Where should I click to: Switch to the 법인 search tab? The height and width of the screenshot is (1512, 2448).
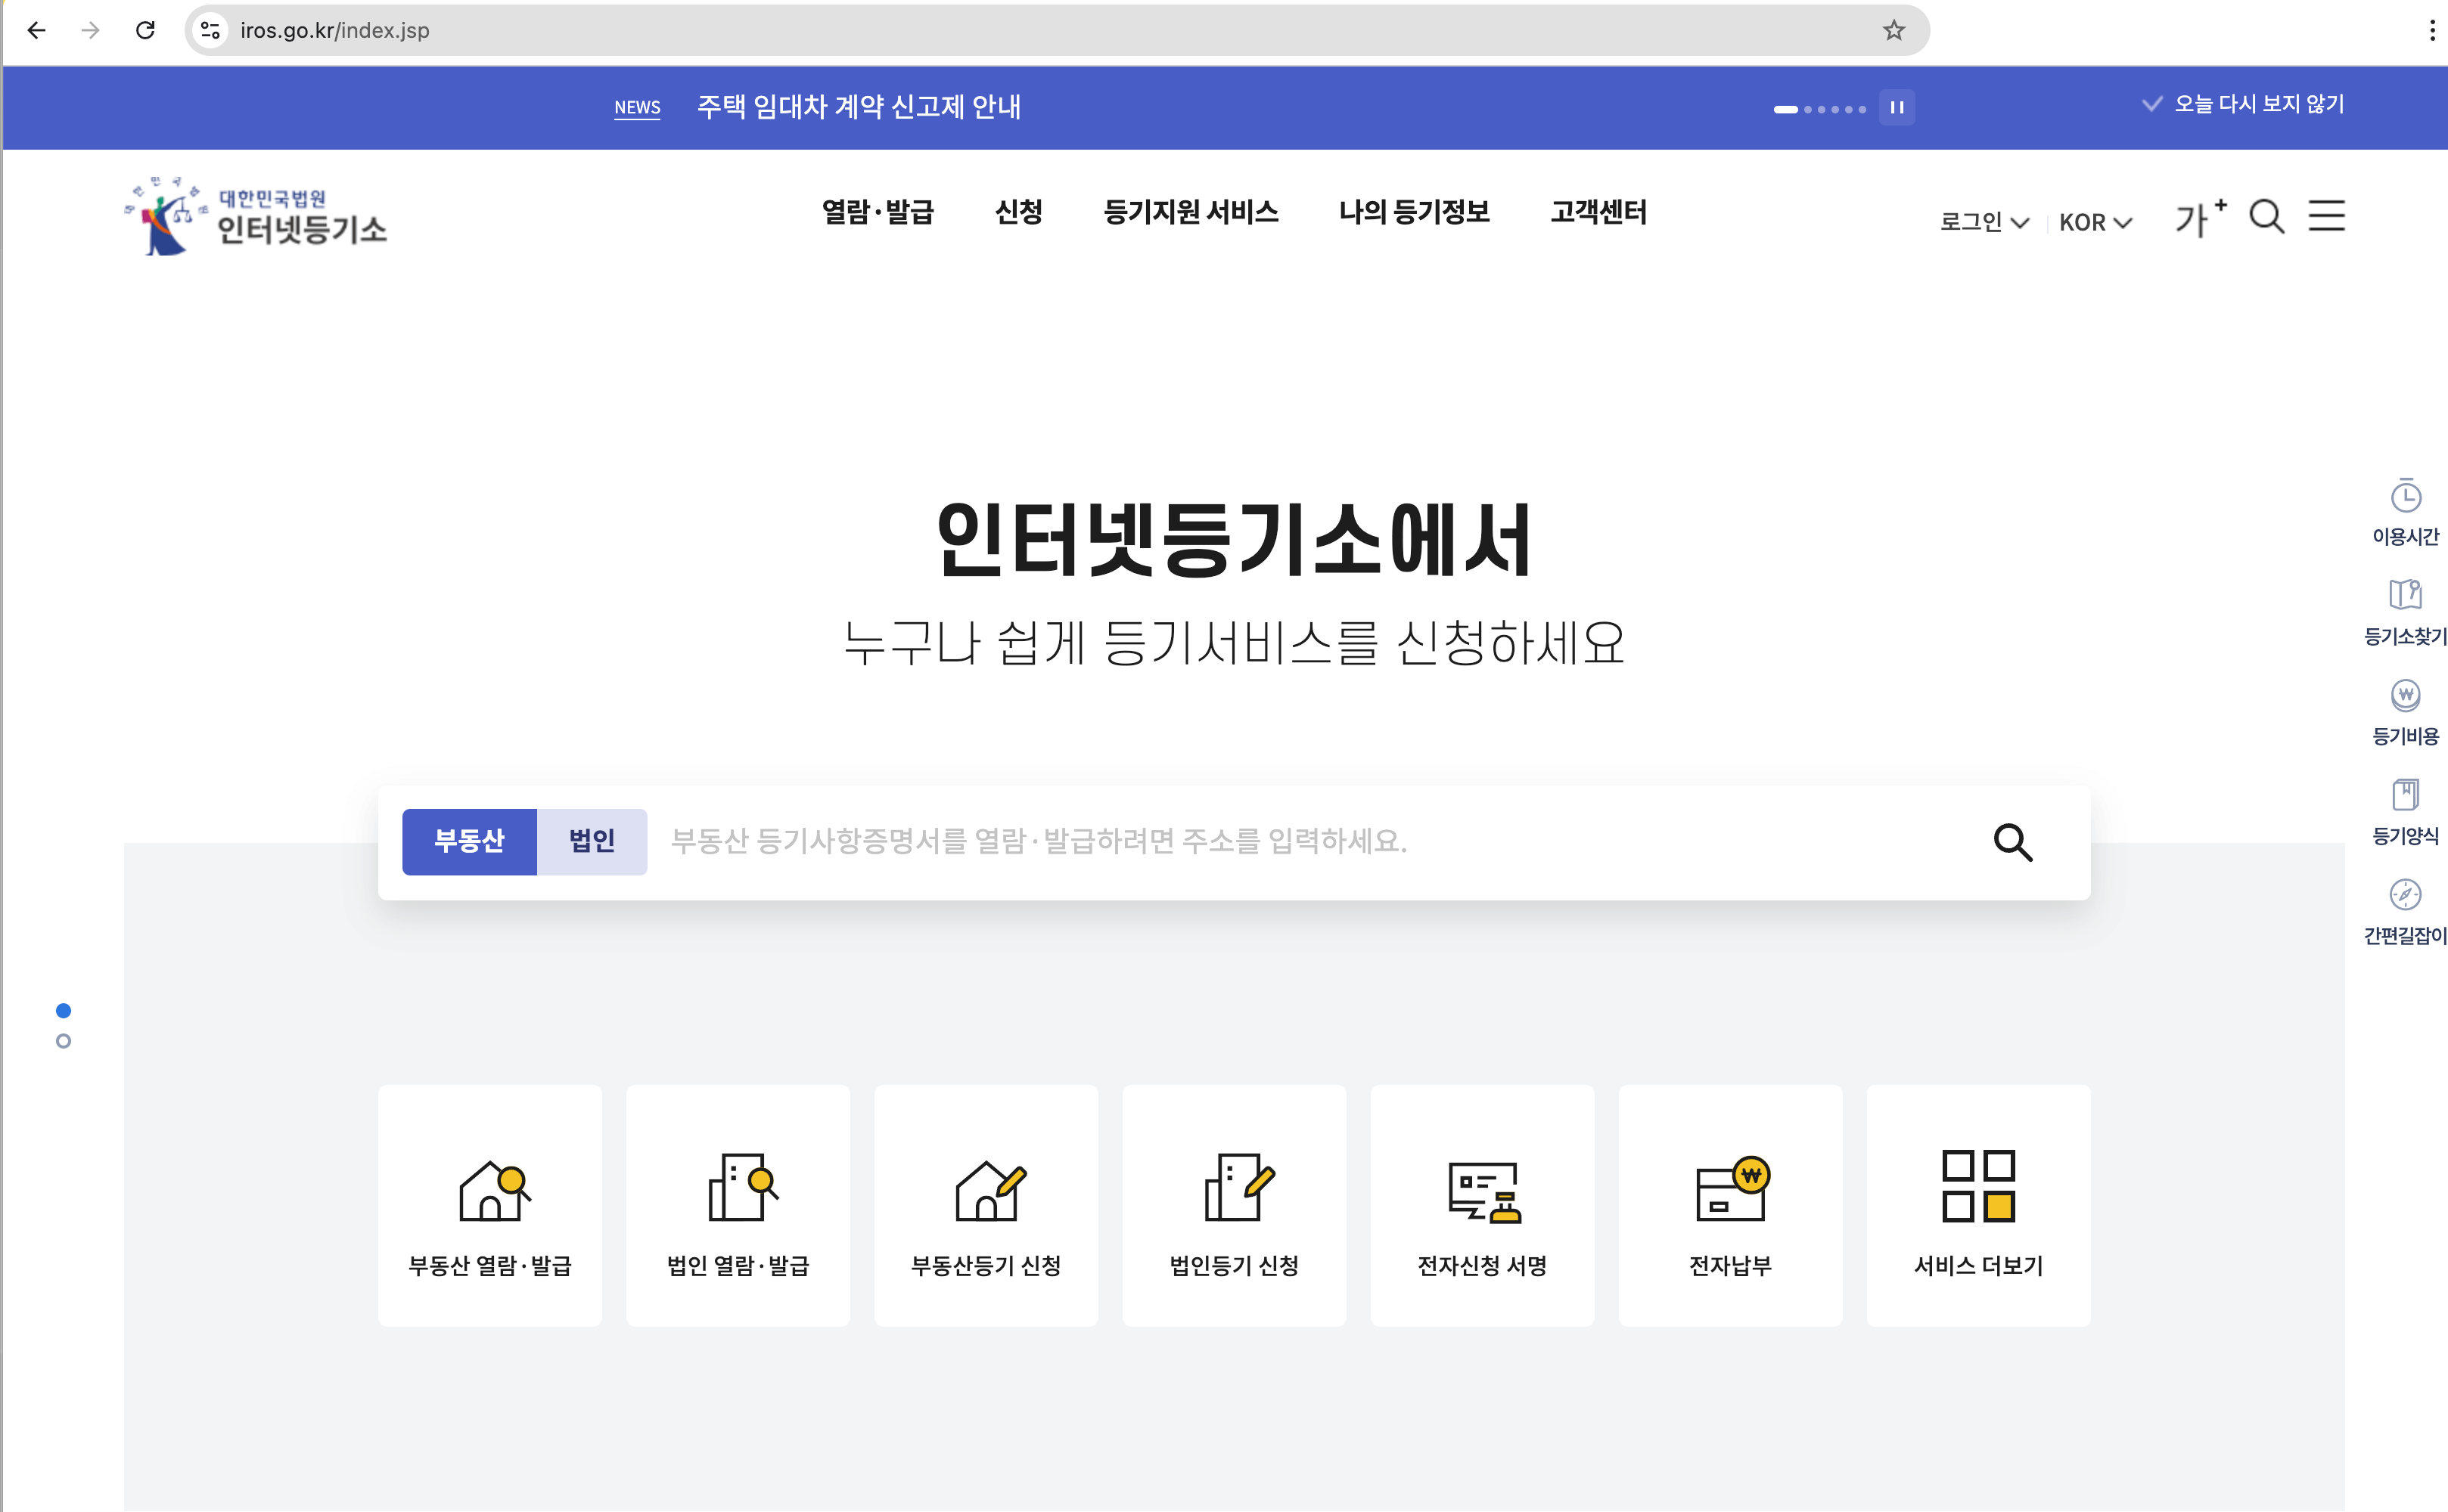point(592,841)
